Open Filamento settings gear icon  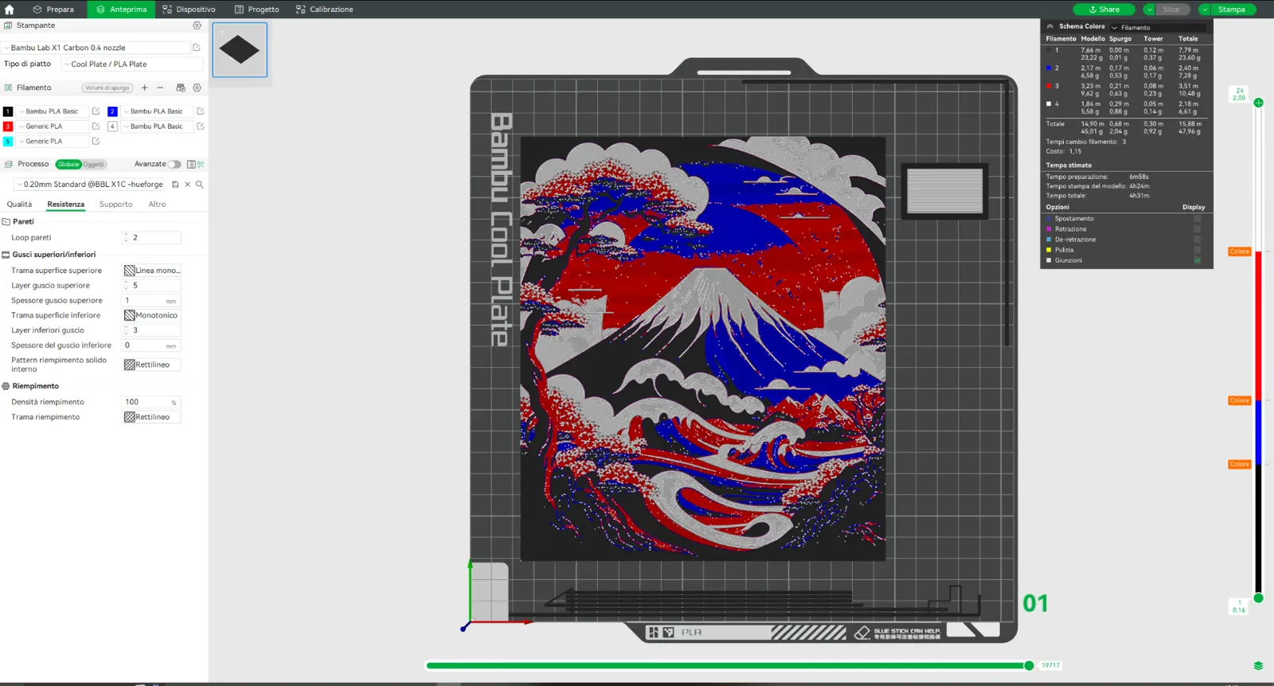coord(197,88)
